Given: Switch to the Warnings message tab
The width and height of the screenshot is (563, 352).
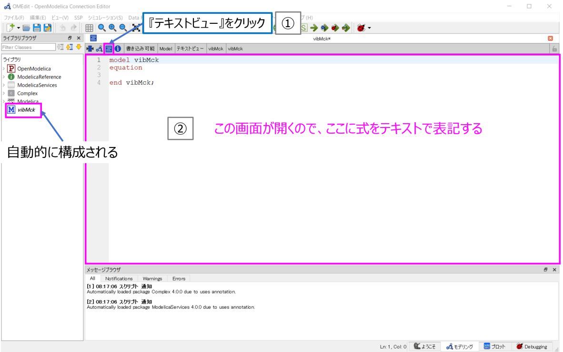Looking at the screenshot, I should pos(152,278).
